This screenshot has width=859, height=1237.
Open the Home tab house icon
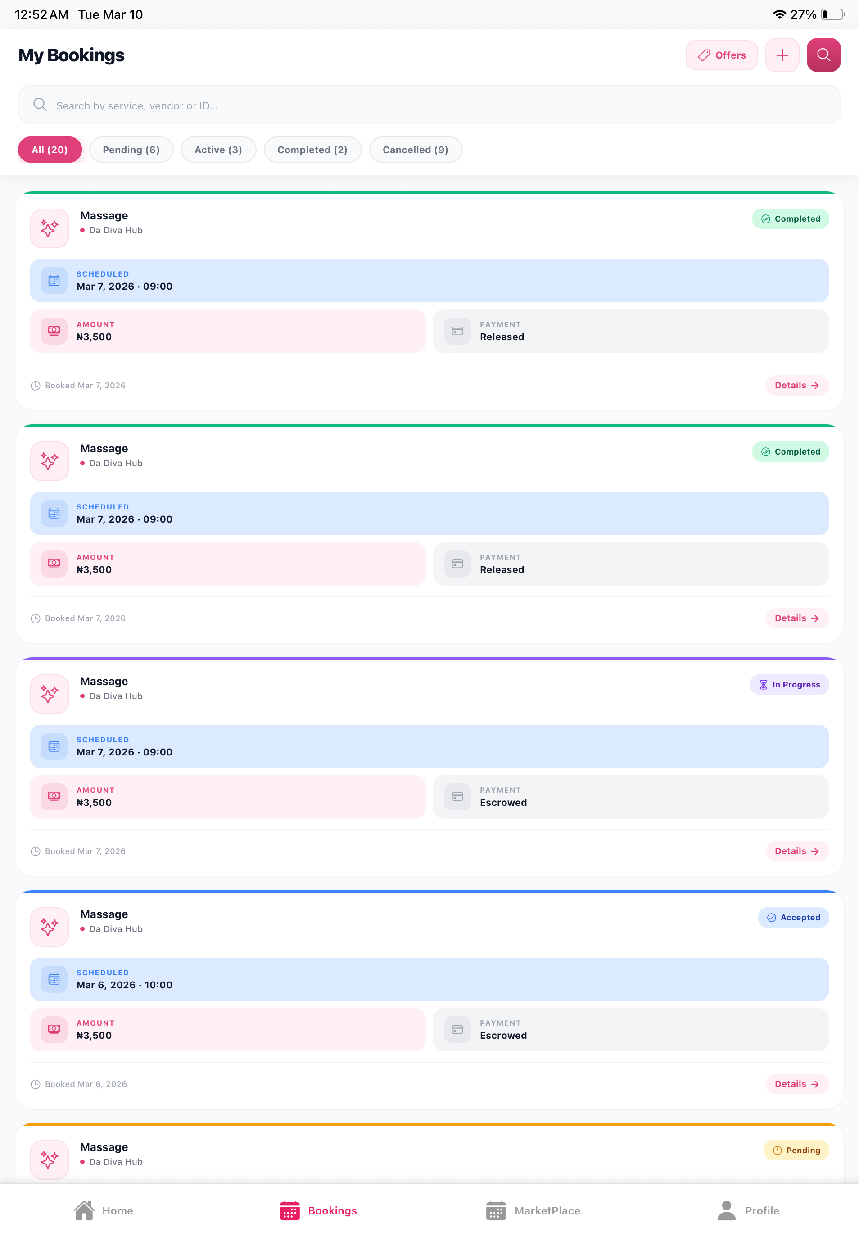(84, 1210)
